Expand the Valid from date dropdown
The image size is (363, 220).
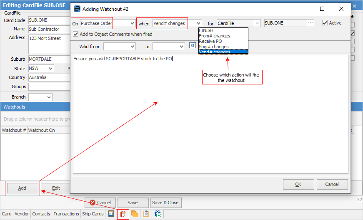[133, 47]
